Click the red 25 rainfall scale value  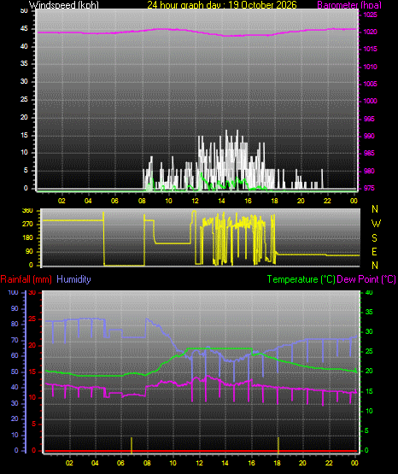32,319
